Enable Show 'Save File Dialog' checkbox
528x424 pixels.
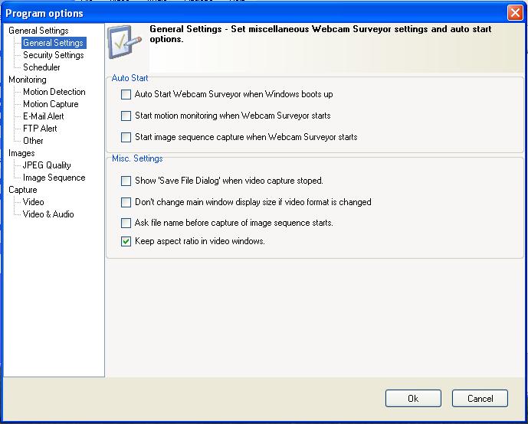pos(126,181)
